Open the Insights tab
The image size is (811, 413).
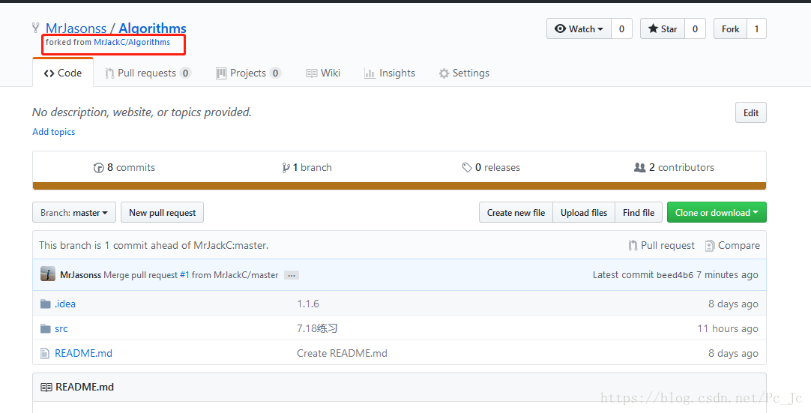(390, 73)
